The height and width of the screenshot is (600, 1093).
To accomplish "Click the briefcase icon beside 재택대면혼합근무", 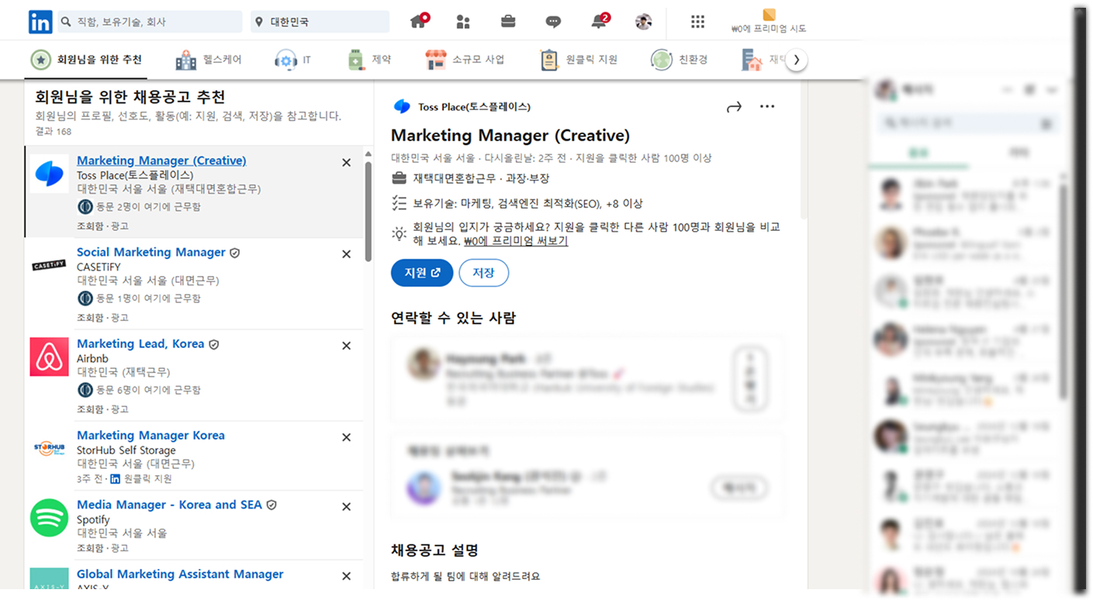I will [x=399, y=179].
